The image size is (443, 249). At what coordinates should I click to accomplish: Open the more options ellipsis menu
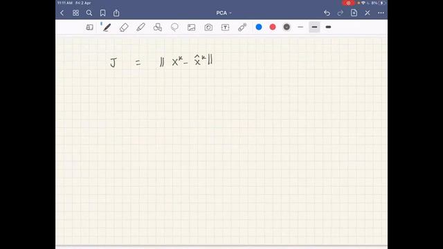click(381, 13)
